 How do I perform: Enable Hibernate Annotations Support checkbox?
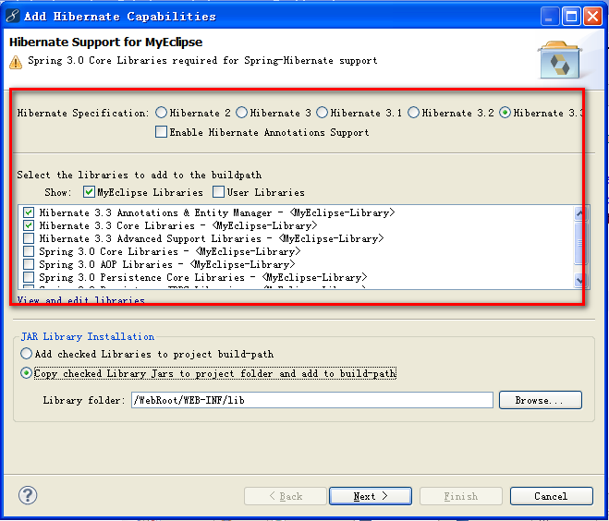161,131
